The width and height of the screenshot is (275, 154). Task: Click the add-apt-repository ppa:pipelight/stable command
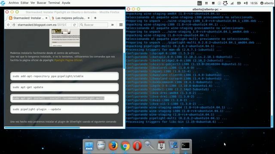[x=64, y=76]
